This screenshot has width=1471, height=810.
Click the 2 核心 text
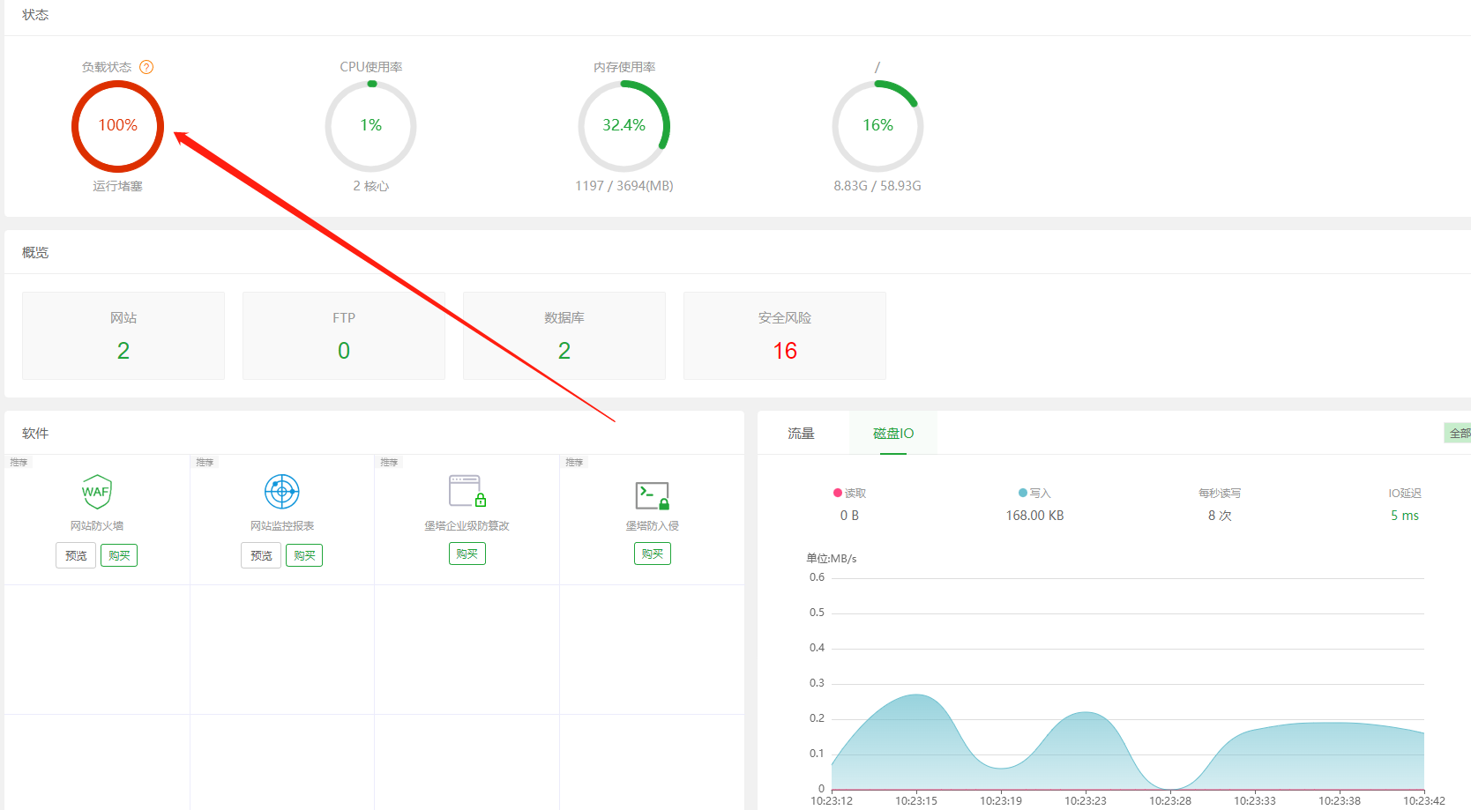click(370, 186)
